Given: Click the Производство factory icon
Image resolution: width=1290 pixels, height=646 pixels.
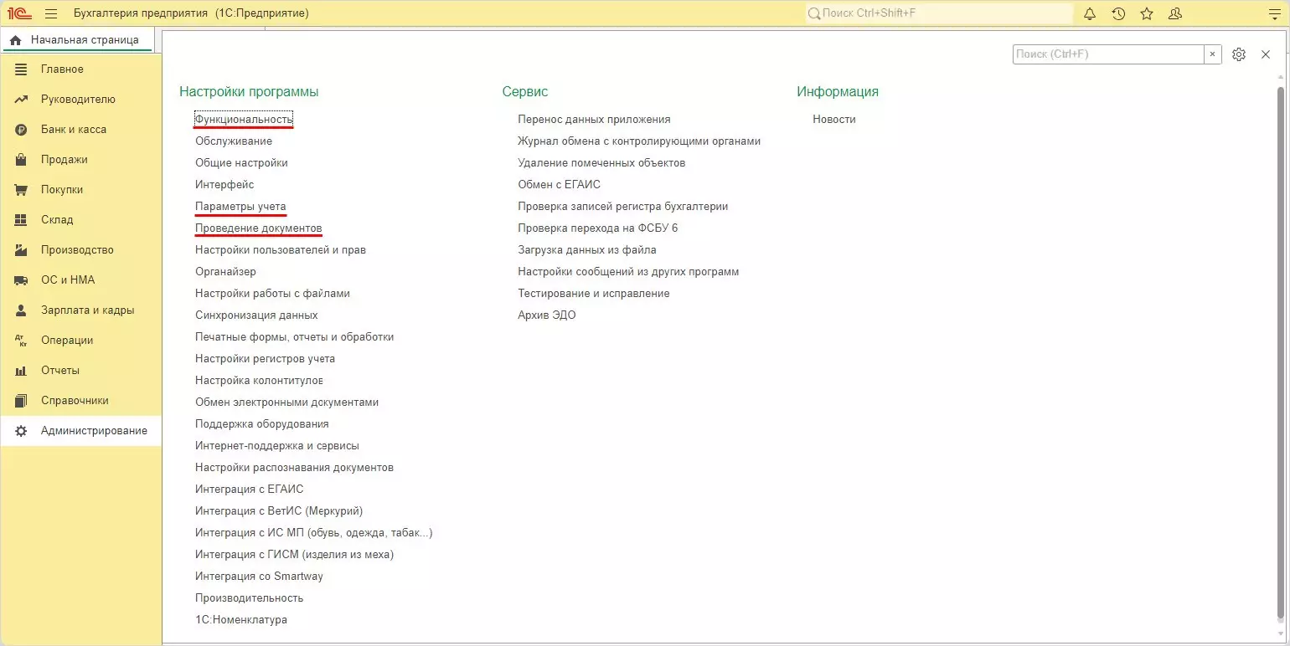Looking at the screenshot, I should pyautogui.click(x=22, y=250).
